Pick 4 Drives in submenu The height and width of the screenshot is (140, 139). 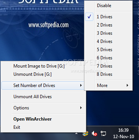coord(109,41)
